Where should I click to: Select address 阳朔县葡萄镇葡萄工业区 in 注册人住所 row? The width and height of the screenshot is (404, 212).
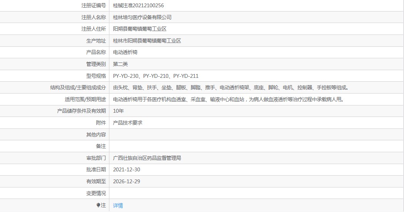140,29
